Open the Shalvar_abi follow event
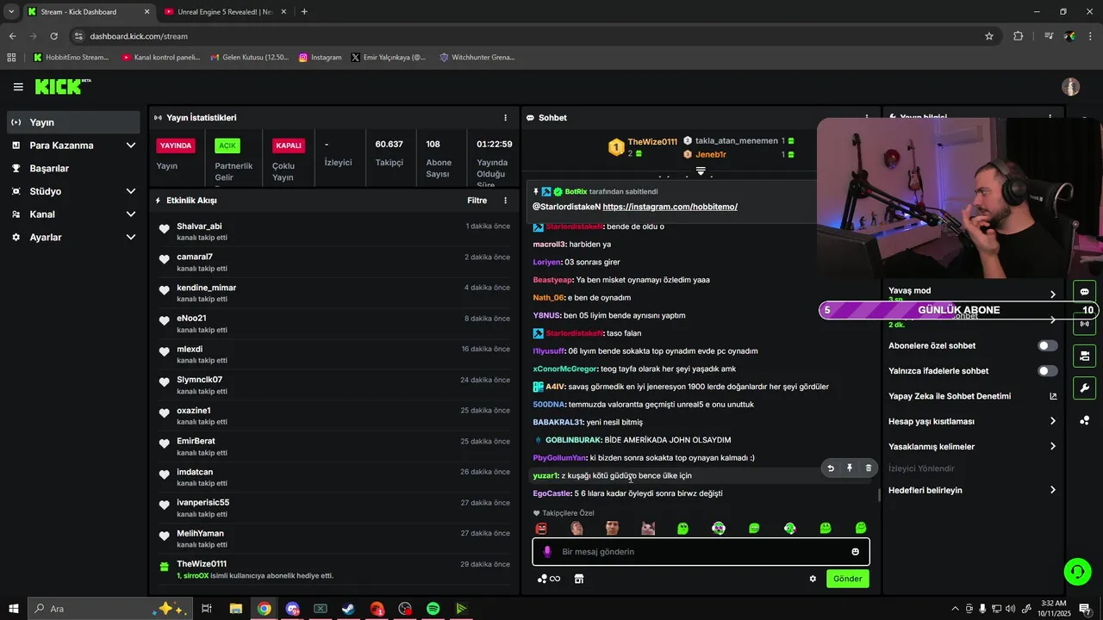Image resolution: width=1103 pixels, height=620 pixels. 334,232
